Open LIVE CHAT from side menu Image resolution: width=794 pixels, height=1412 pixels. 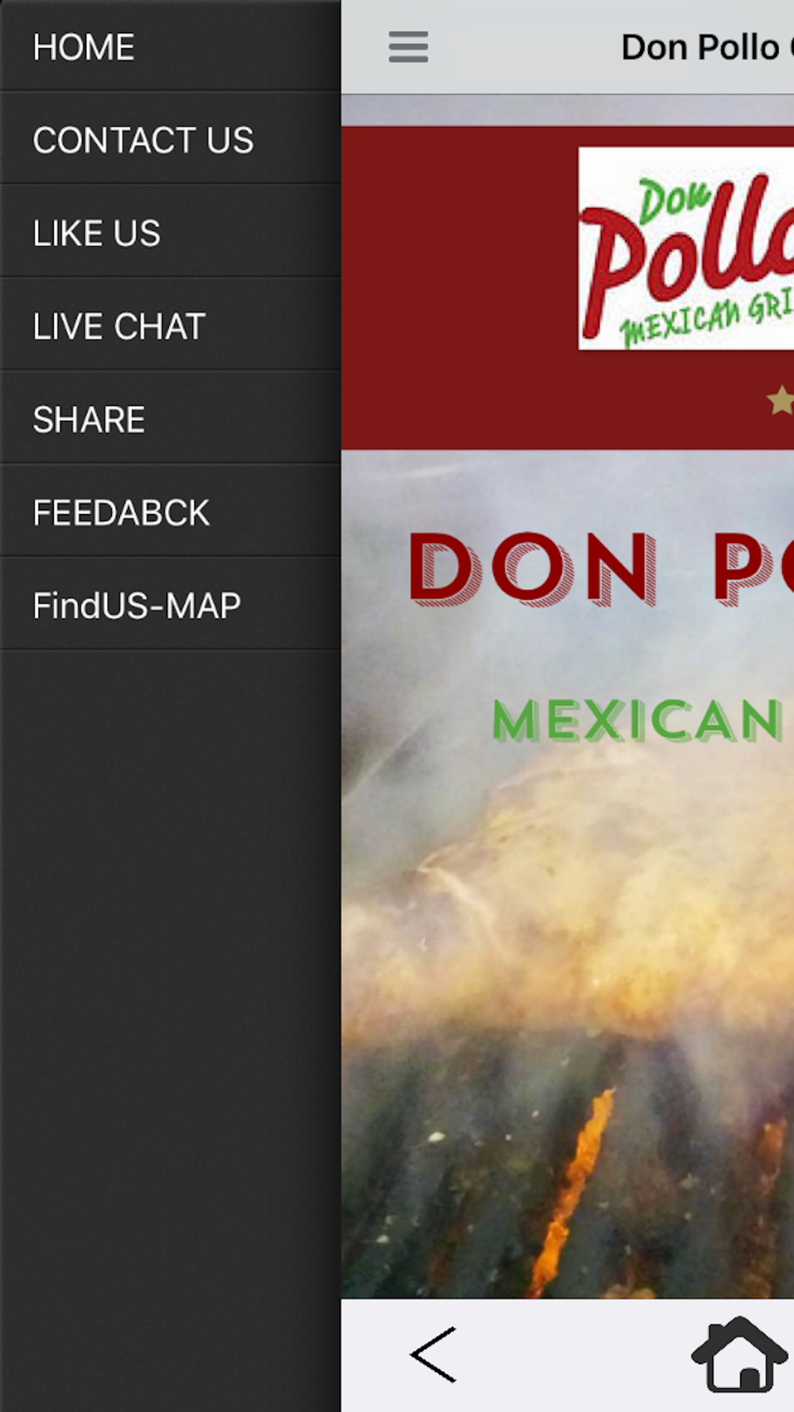tap(170, 325)
